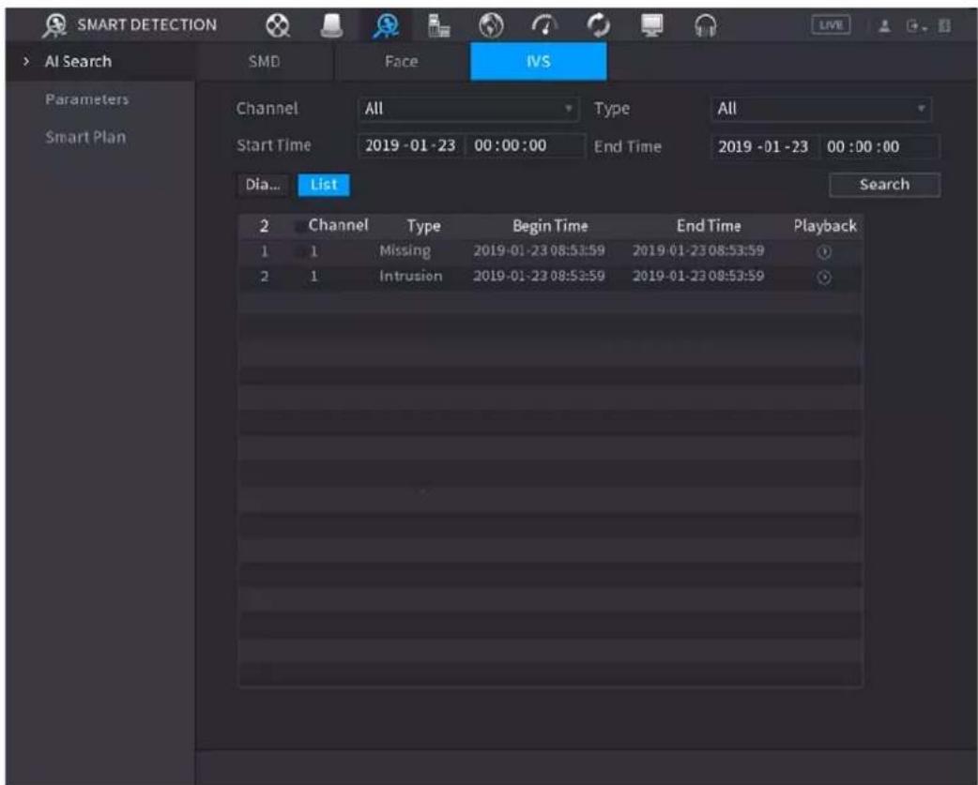Edit the End Time clock field
The width and height of the screenshot is (978, 785).
tap(879, 146)
